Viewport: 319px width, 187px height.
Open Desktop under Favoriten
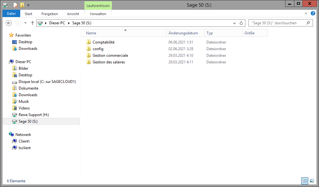(x=25, y=42)
